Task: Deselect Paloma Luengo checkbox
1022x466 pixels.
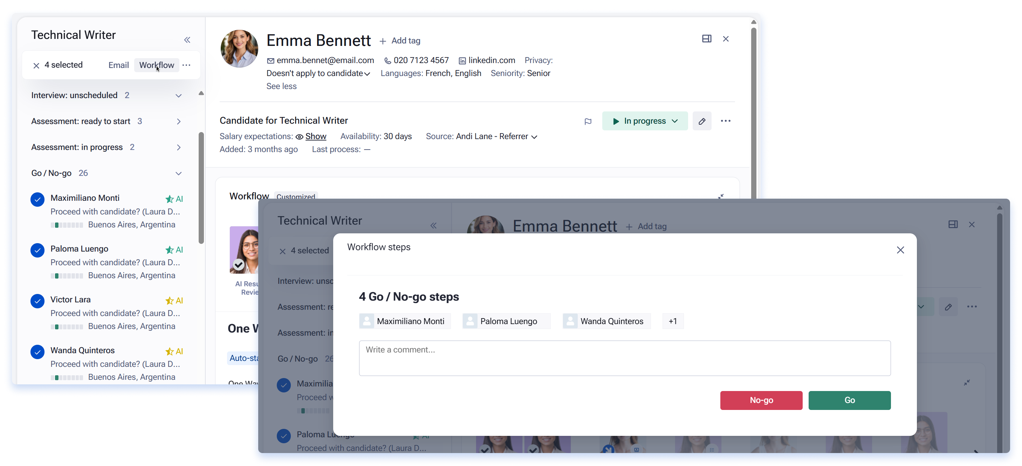Action: point(37,250)
